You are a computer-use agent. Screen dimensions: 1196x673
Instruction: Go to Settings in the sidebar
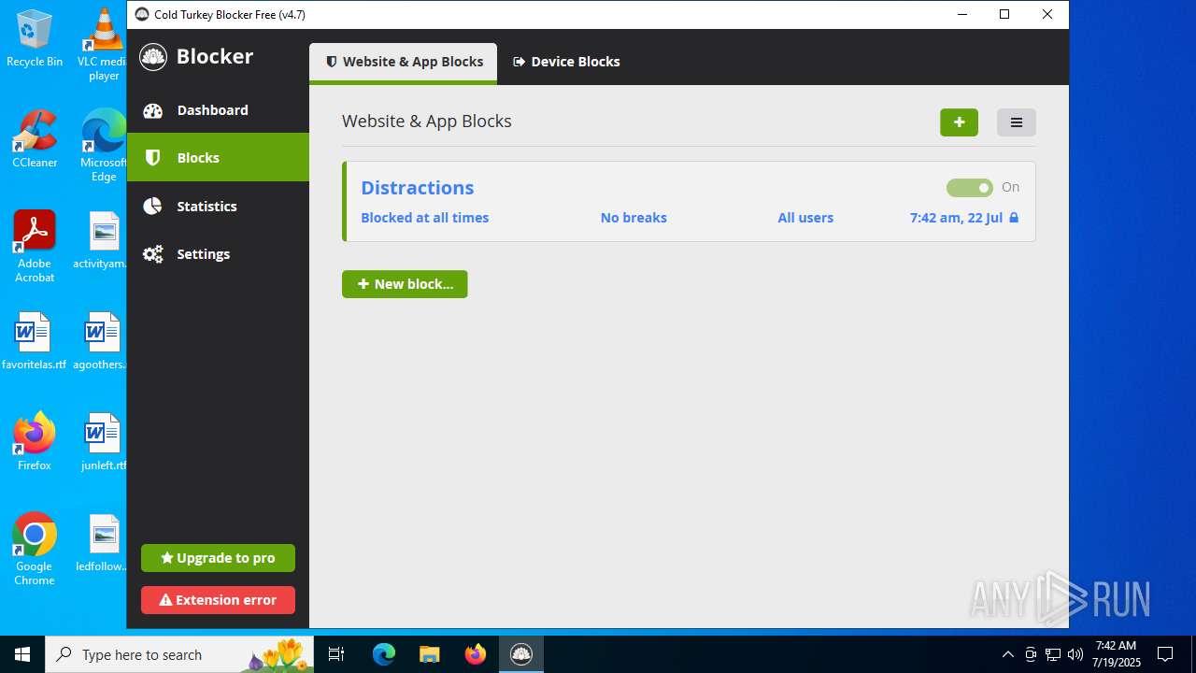coord(218,254)
